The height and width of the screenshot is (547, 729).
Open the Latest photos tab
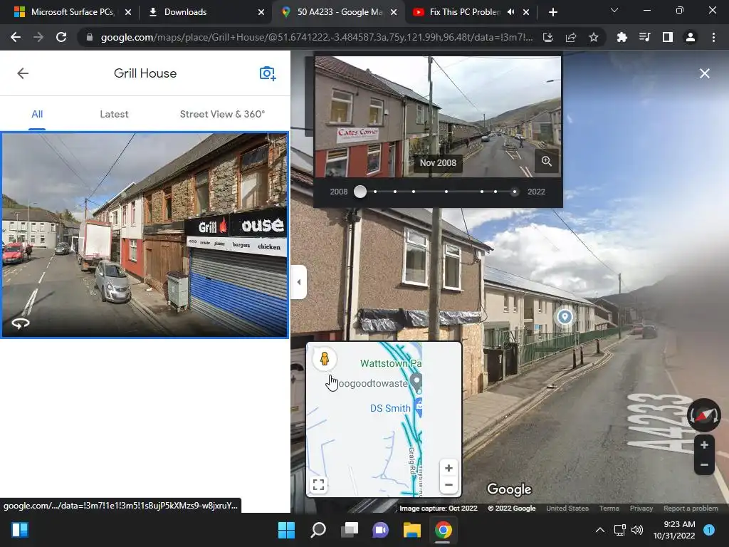tap(114, 114)
